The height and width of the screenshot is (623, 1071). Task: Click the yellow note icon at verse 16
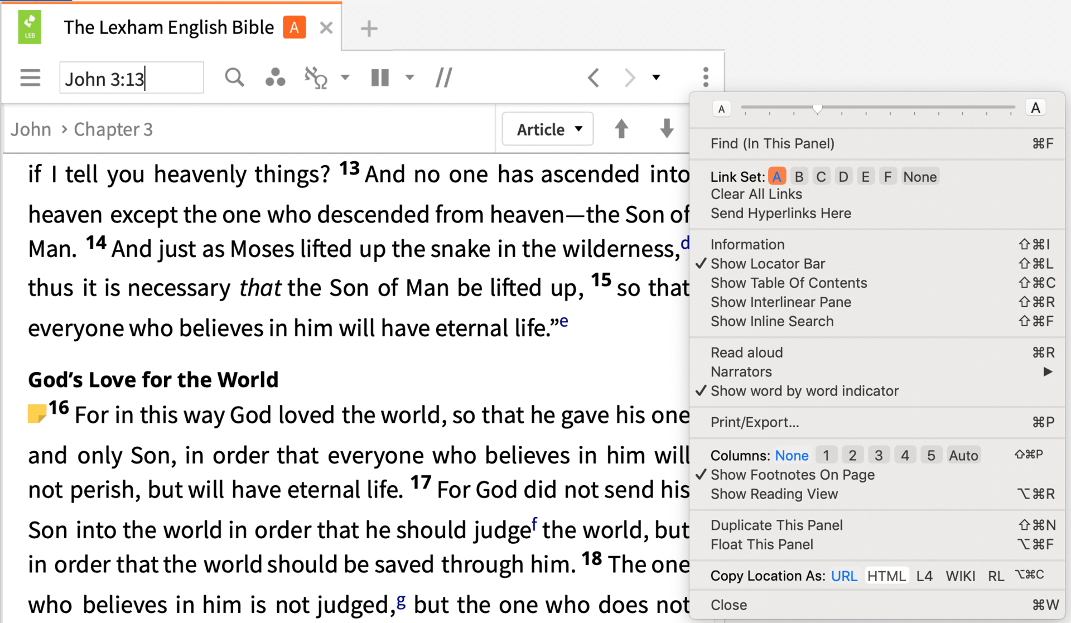(37, 414)
